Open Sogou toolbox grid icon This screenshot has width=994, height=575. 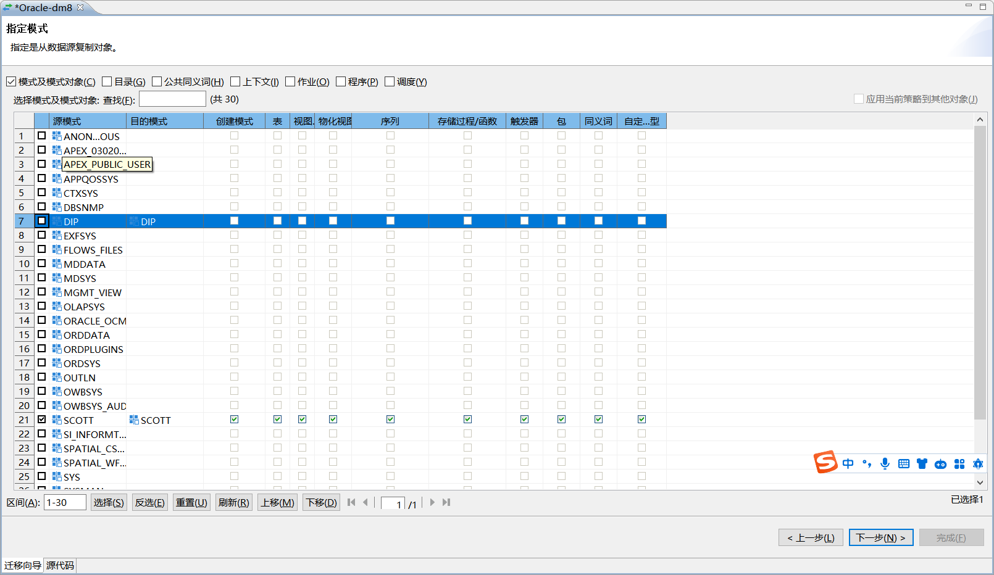tap(959, 464)
